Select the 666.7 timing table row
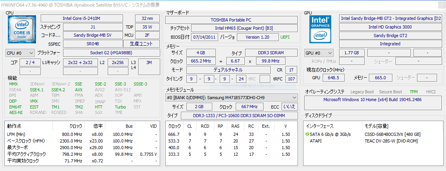Screen dimensions: 446x171 pyautogui.click(x=231, y=134)
